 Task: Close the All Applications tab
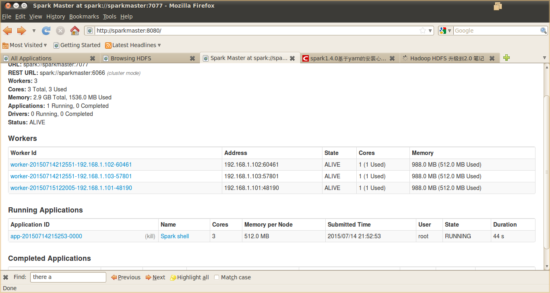coord(93,58)
